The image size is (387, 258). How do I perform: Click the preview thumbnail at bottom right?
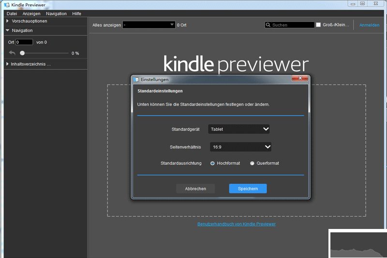coord(358,244)
